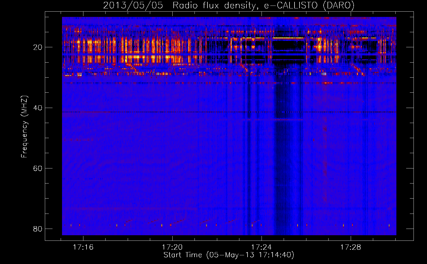Click the 'e-CALLISTO (DARO)' text in the title

click(x=309, y=5)
